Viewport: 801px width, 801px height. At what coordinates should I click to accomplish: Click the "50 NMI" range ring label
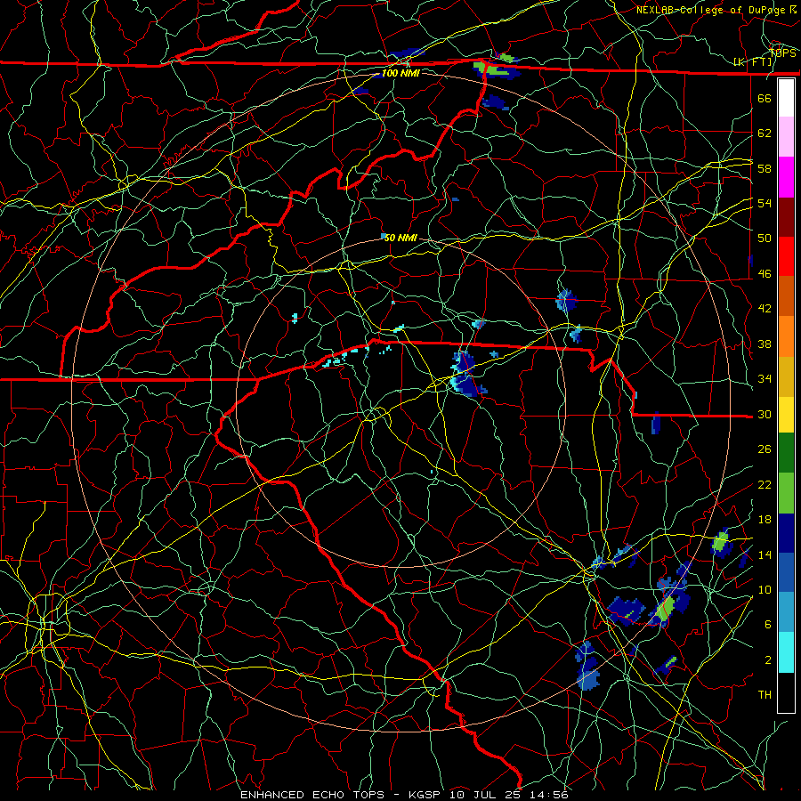coord(400,238)
